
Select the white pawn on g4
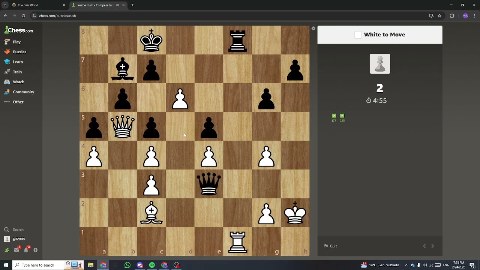pos(267,155)
